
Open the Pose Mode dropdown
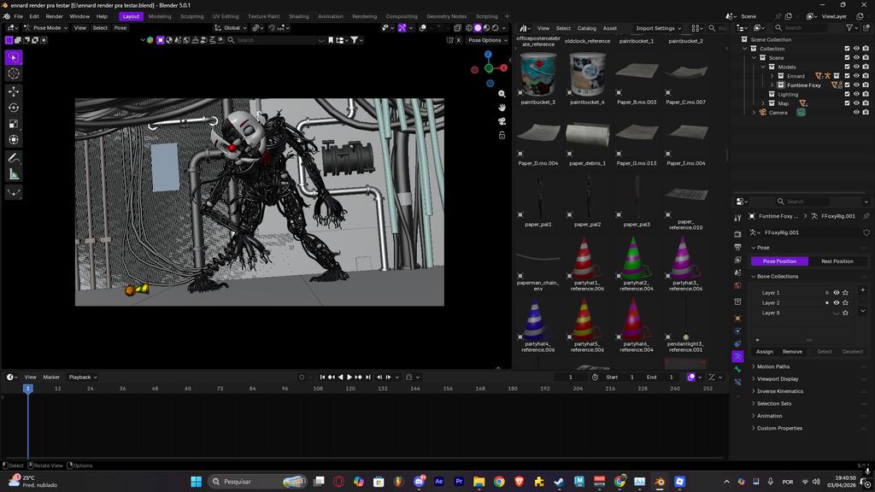click(46, 28)
